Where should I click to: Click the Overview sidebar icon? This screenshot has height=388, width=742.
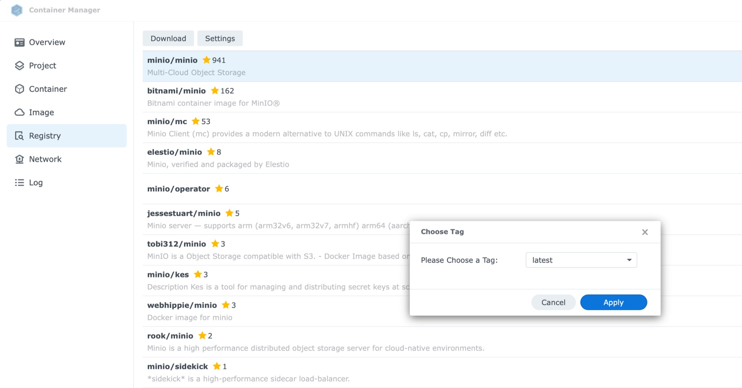[x=19, y=42]
